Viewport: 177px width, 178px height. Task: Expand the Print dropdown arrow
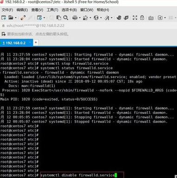pyautogui.click(x=80, y=18)
